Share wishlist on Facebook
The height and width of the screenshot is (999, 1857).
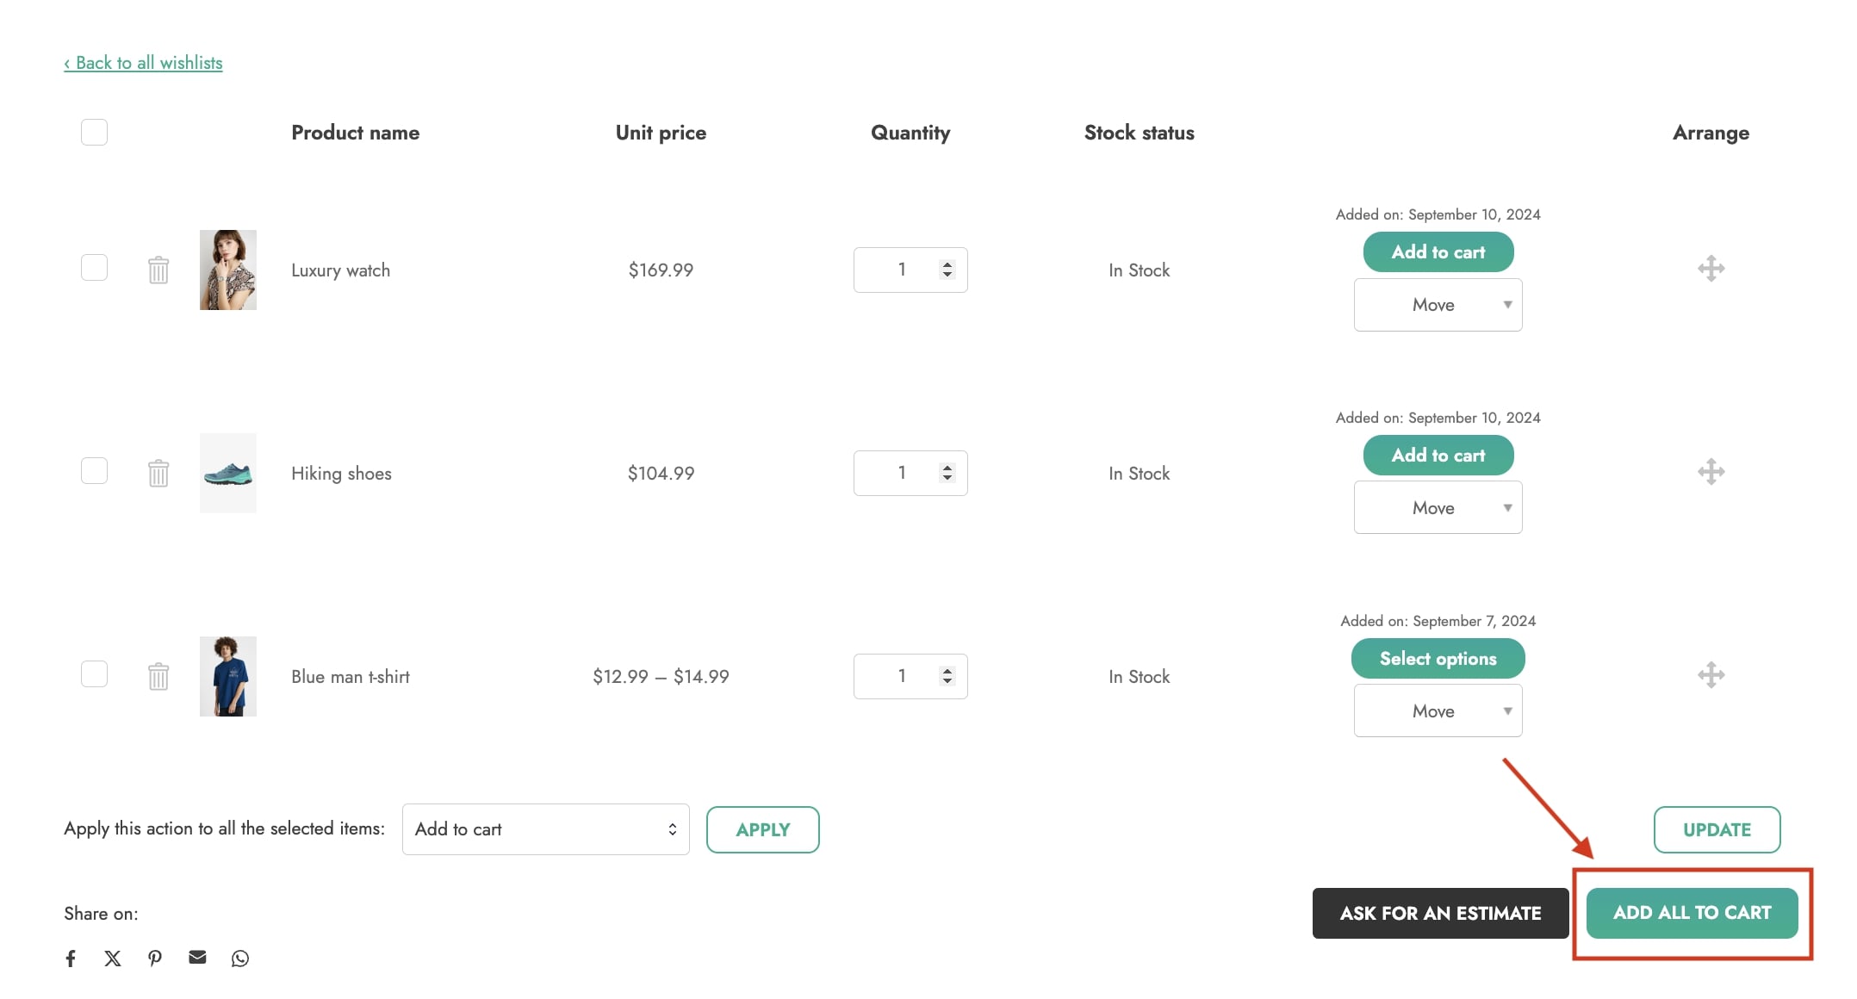coord(71,958)
